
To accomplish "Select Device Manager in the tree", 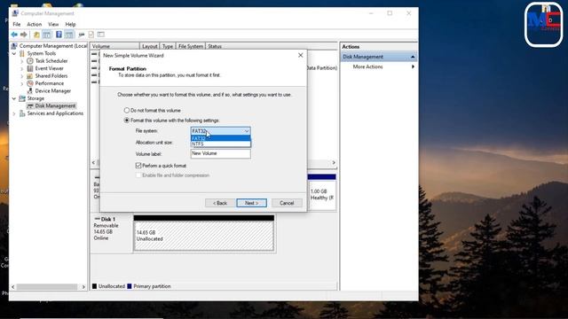I will click(53, 90).
